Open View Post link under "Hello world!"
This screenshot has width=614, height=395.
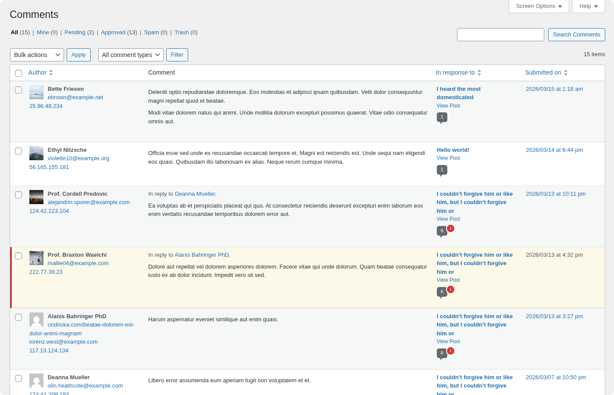coord(448,158)
